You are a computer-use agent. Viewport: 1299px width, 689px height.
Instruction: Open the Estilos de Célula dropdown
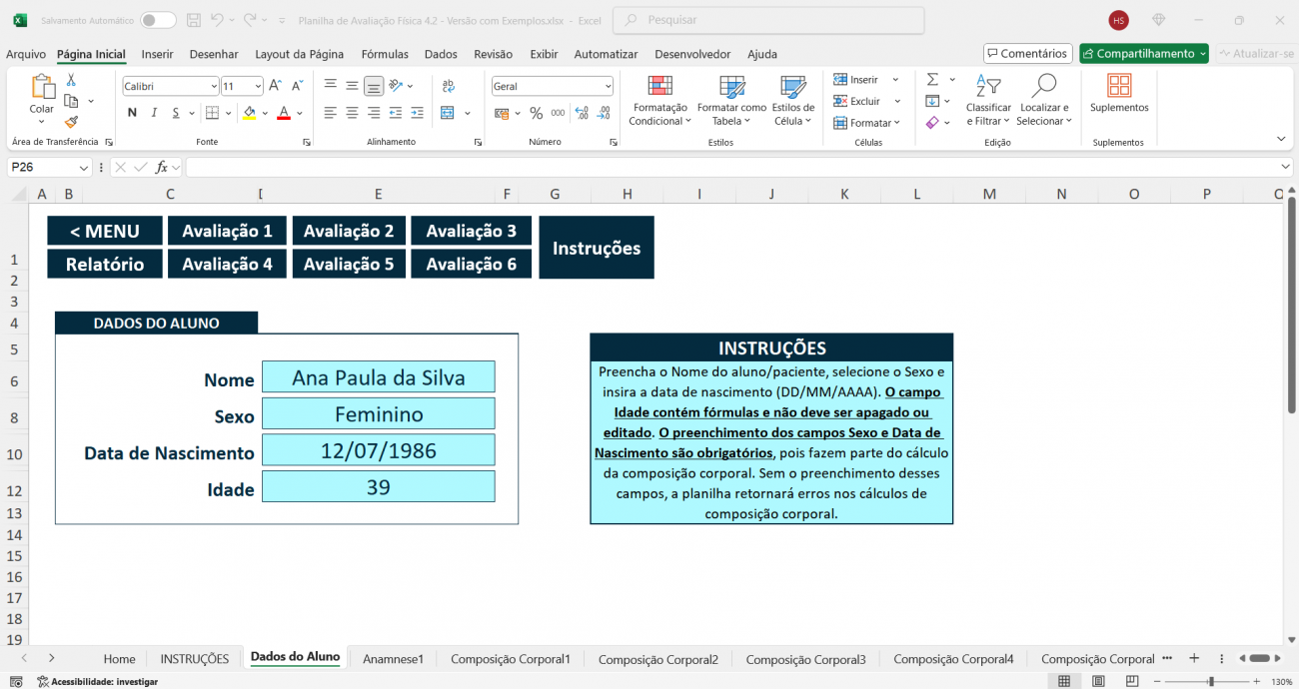pos(792,99)
